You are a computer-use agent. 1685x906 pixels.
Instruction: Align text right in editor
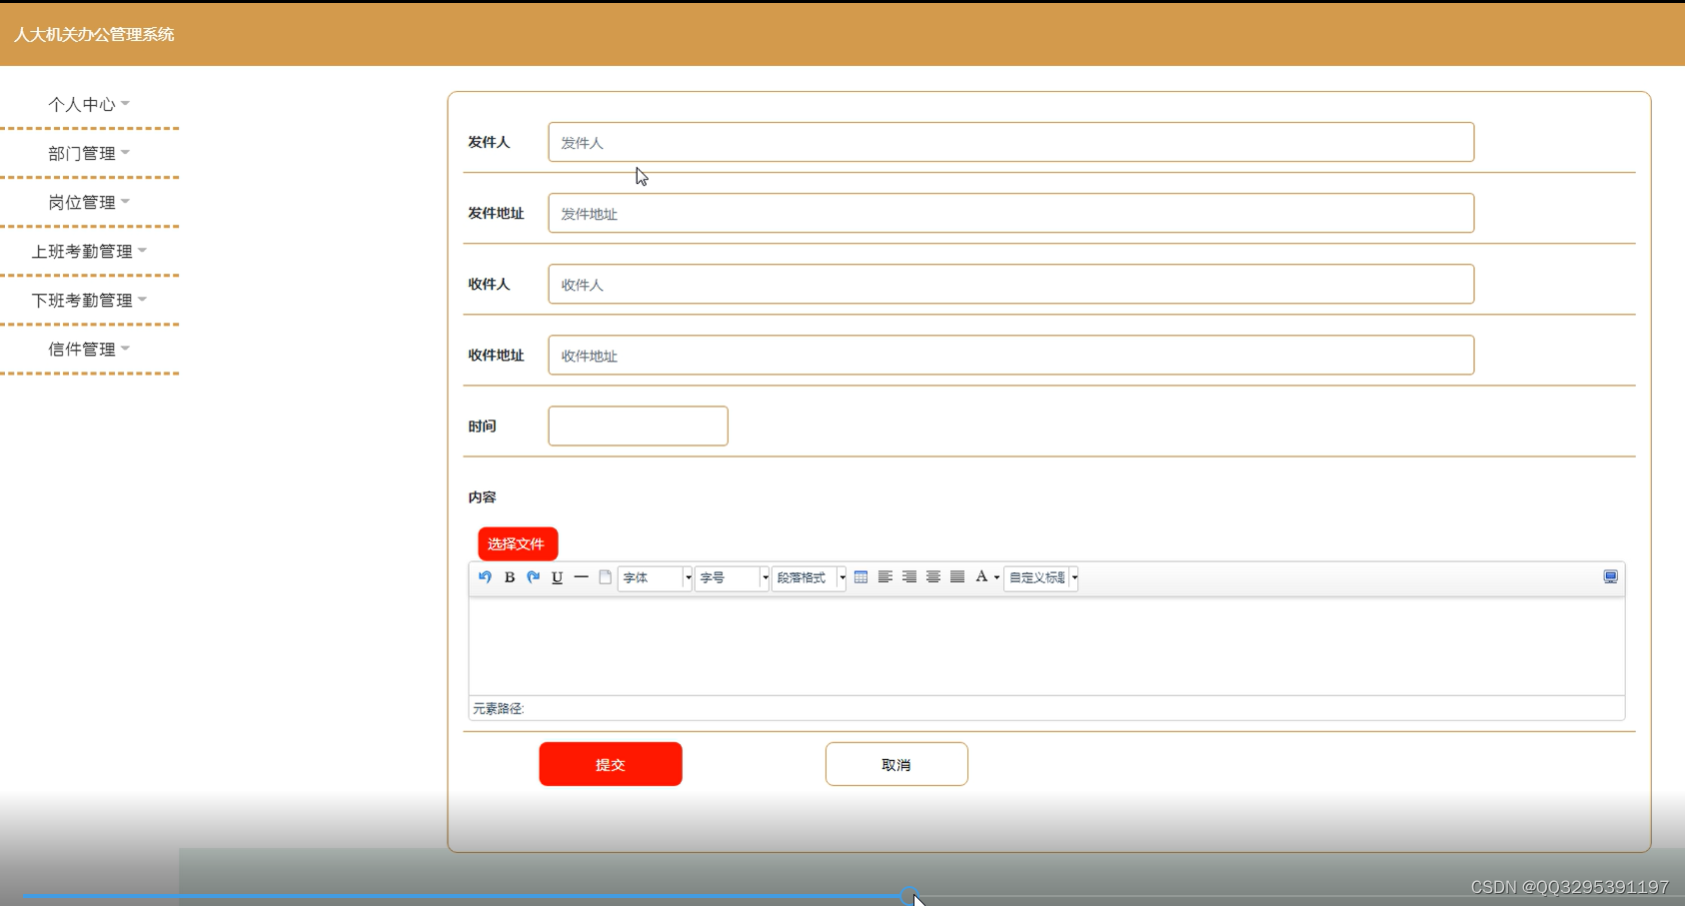click(909, 577)
